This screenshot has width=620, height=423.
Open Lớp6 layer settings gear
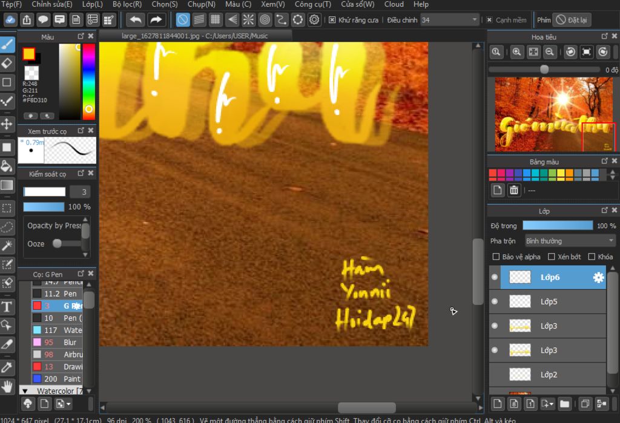pyautogui.click(x=598, y=278)
